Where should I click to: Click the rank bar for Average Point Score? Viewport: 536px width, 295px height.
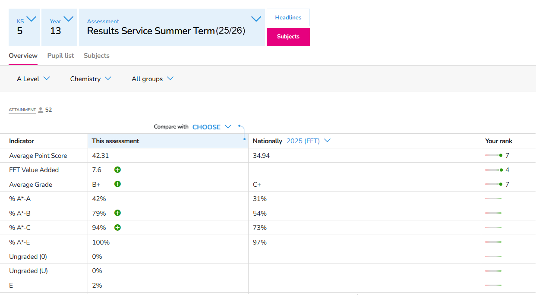click(494, 155)
